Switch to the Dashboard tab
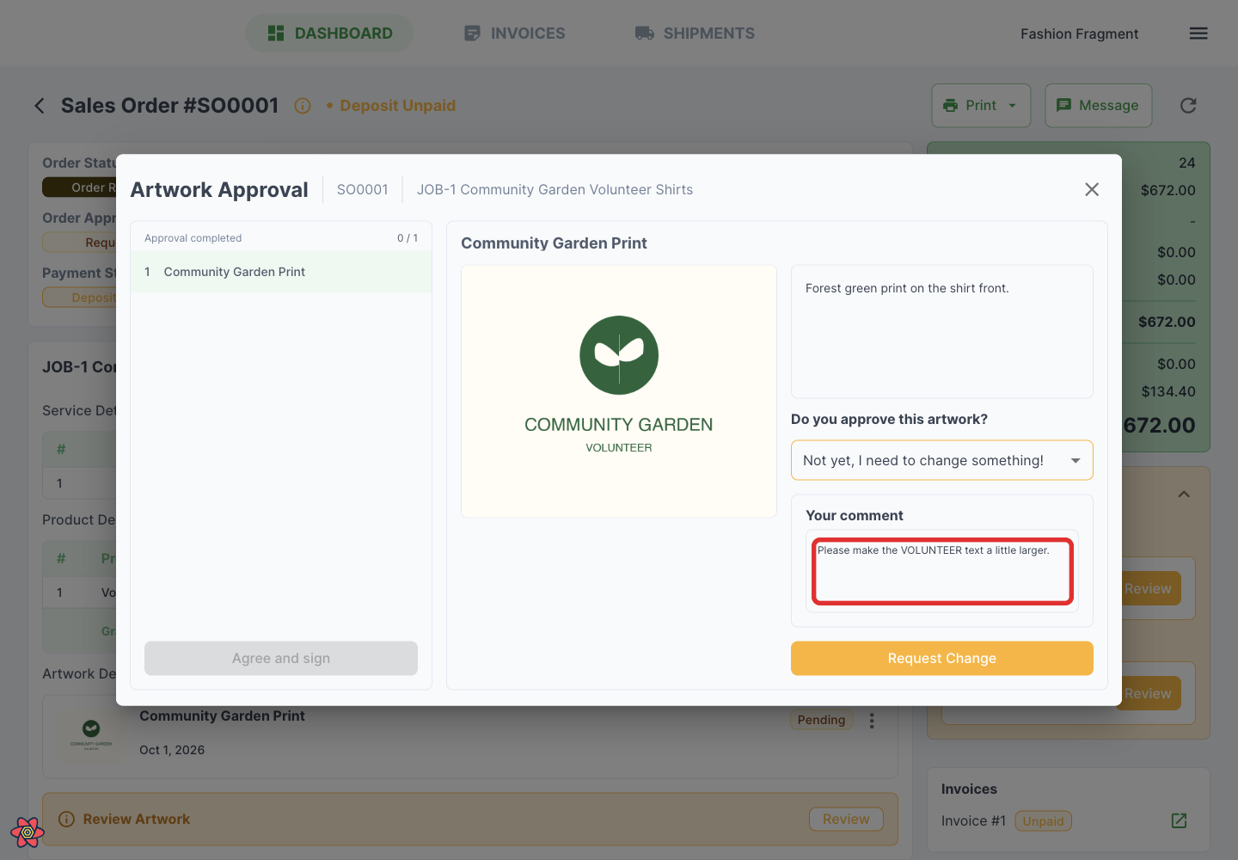 point(329,33)
